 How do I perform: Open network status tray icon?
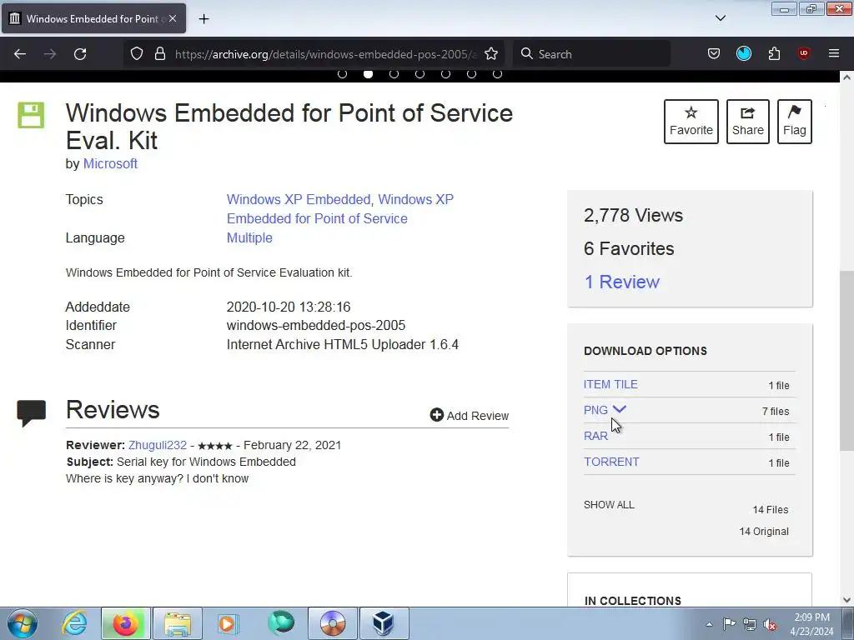coord(750,624)
